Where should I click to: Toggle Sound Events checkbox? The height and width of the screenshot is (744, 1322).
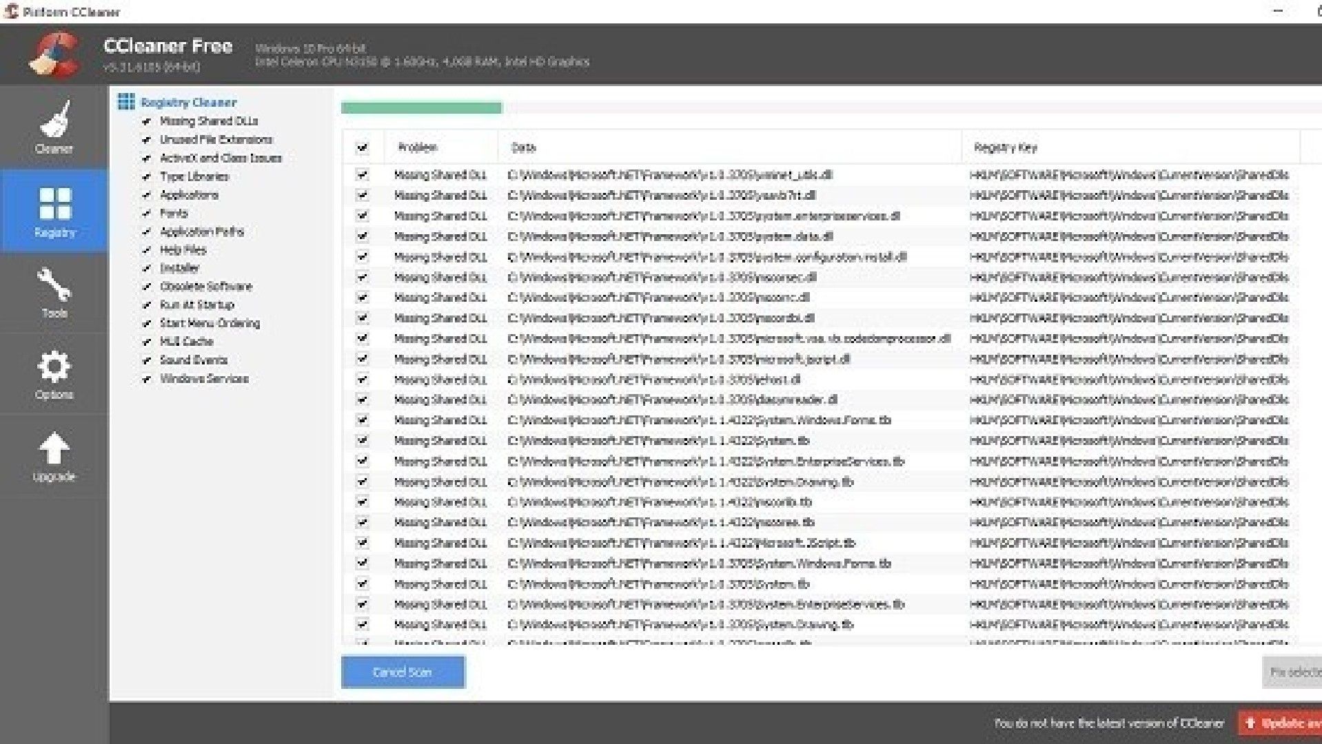[x=146, y=360]
